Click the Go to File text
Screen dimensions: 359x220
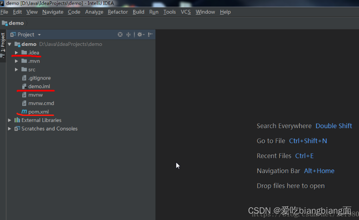tap(271, 141)
